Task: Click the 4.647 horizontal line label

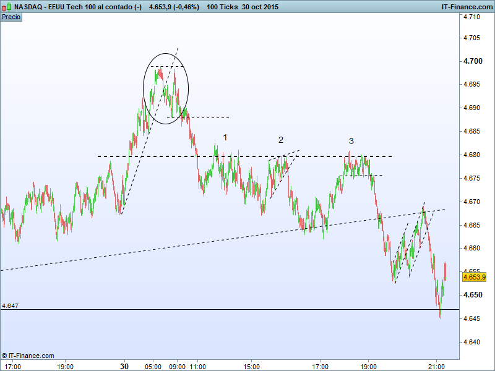Action: tap(10, 305)
